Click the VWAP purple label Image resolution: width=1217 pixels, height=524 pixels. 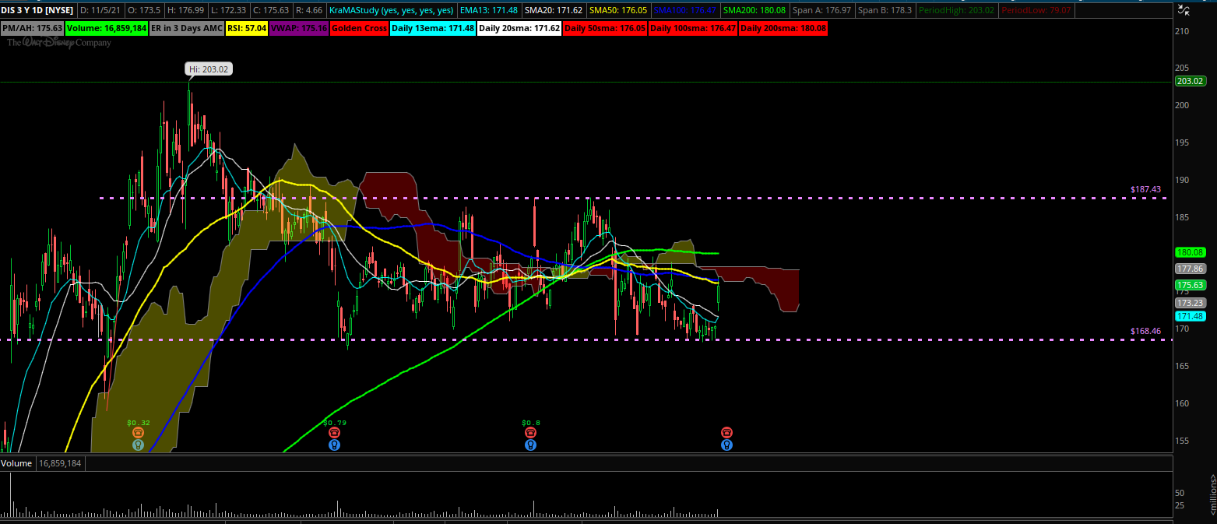pyautogui.click(x=299, y=28)
